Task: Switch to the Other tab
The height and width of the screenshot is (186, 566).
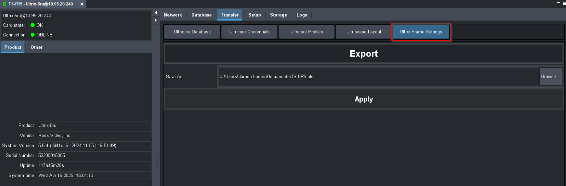Action: (36, 47)
